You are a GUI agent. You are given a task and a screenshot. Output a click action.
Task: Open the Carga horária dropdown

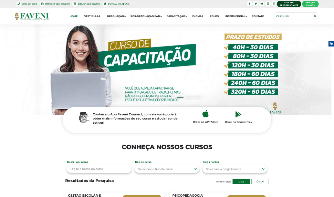pyautogui.click(x=235, y=169)
